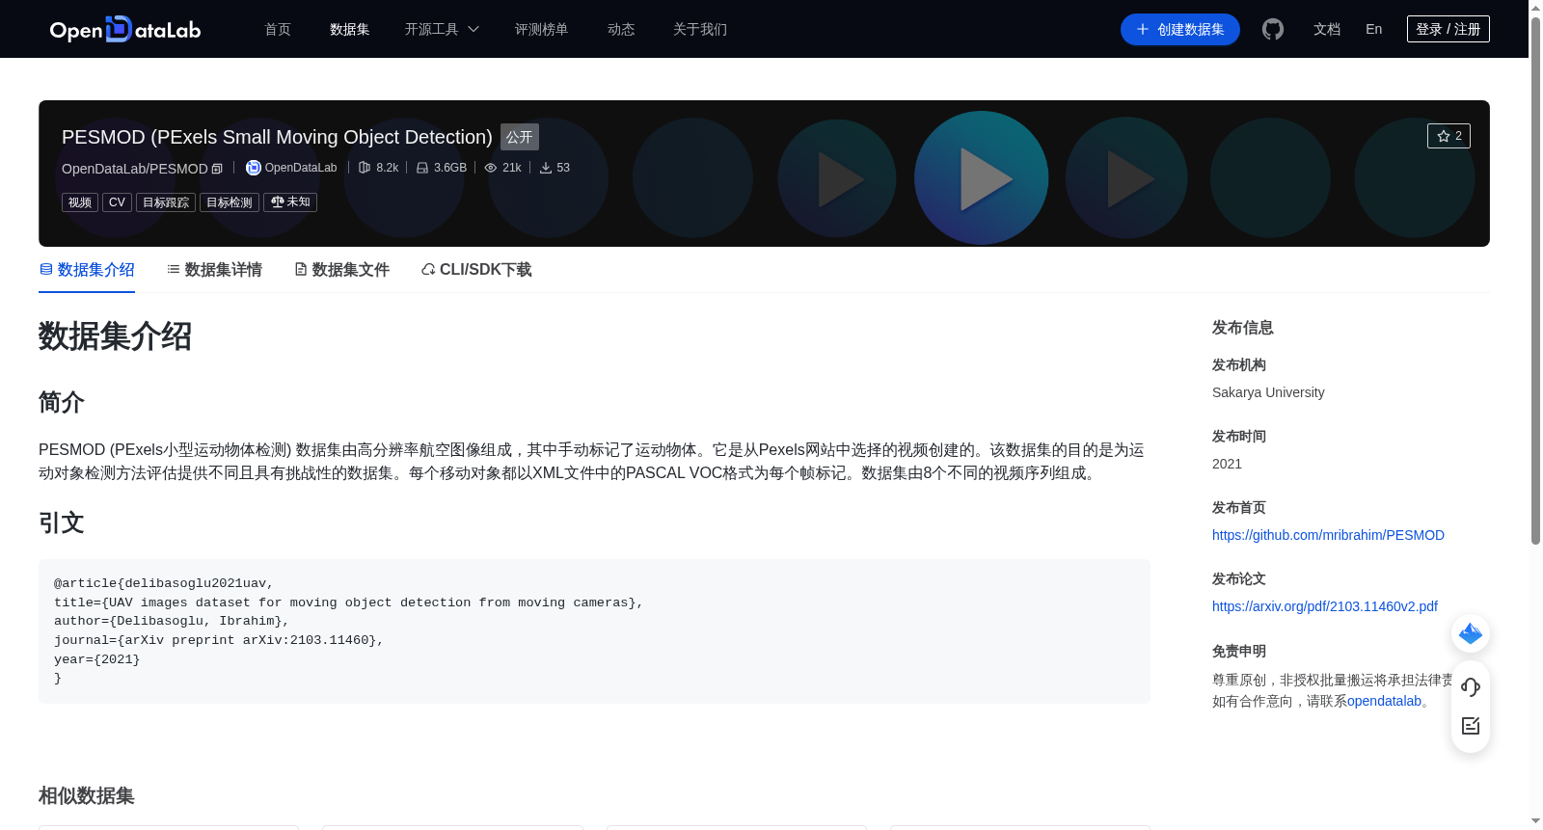Image resolution: width=1543 pixels, height=830 pixels.
Task: Click the 未知 license tag
Action: 290,202
